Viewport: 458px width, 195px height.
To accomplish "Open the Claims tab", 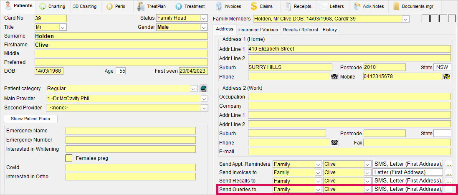I will click(x=263, y=6).
